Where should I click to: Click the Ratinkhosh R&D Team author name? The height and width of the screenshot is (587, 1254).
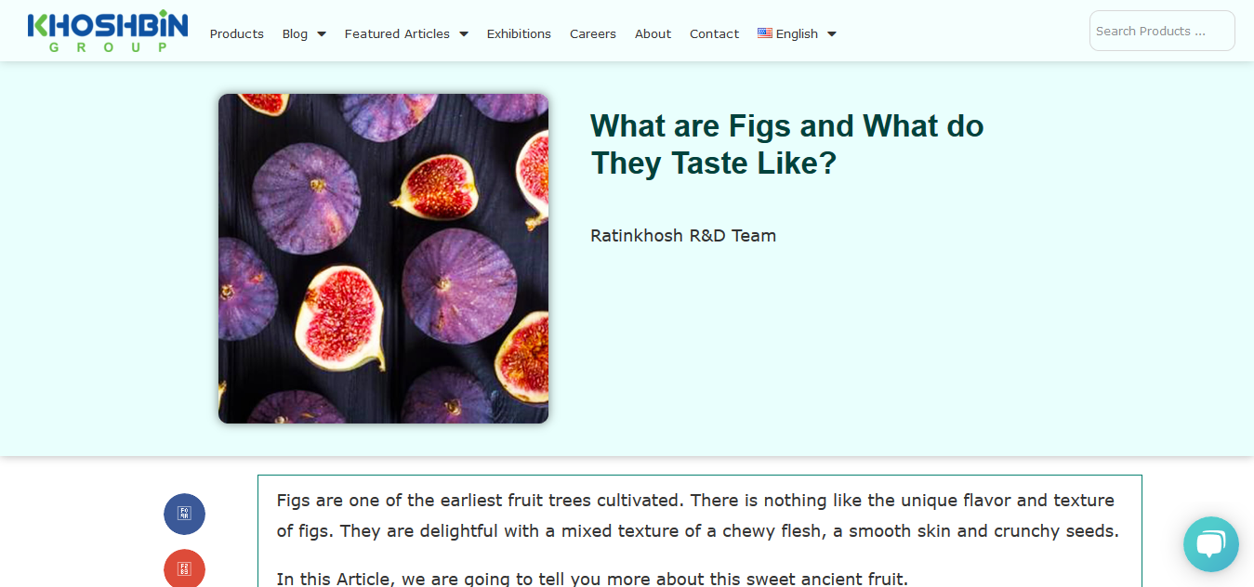tap(683, 236)
